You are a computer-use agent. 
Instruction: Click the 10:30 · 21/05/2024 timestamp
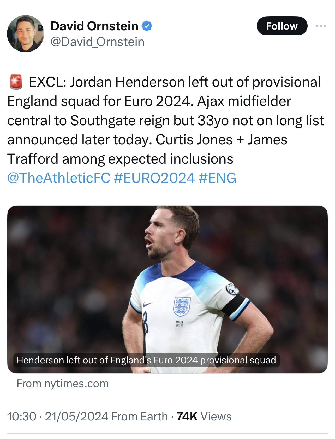tap(58, 417)
